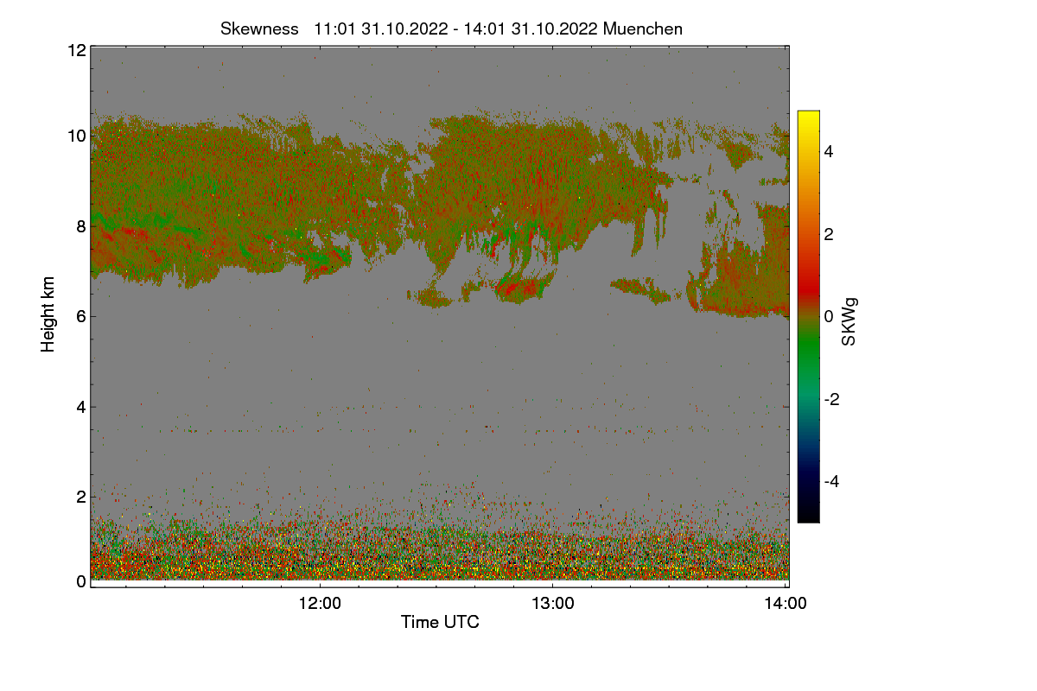
Task: Click the black bottom of the colorbar
Action: (x=808, y=514)
